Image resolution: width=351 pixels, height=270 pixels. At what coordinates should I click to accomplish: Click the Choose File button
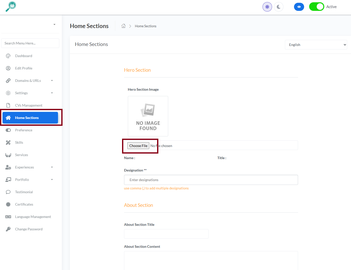click(x=138, y=146)
